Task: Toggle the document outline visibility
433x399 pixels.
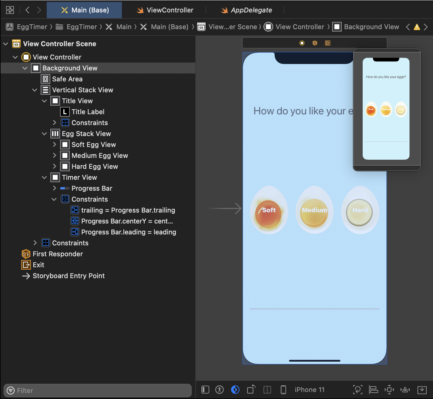Action: tap(205, 390)
